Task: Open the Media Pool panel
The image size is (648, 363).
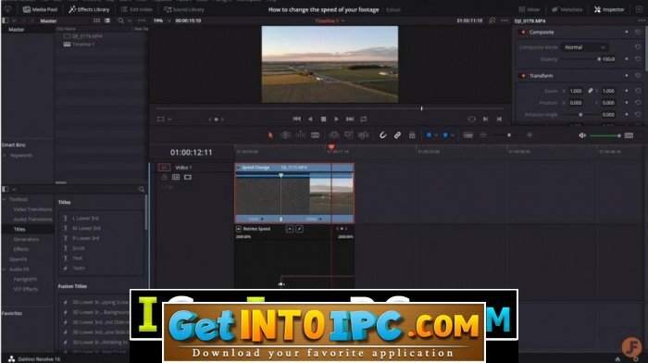Action: [x=40, y=9]
